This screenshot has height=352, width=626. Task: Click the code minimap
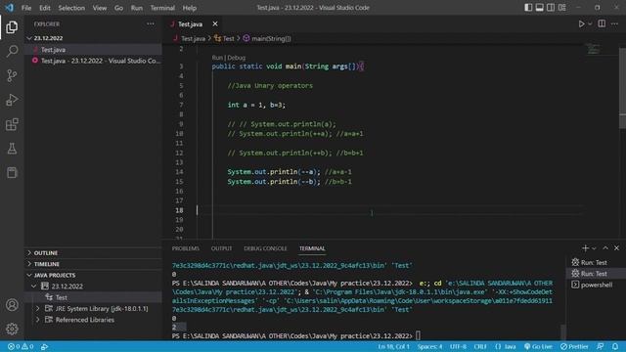[594, 50]
